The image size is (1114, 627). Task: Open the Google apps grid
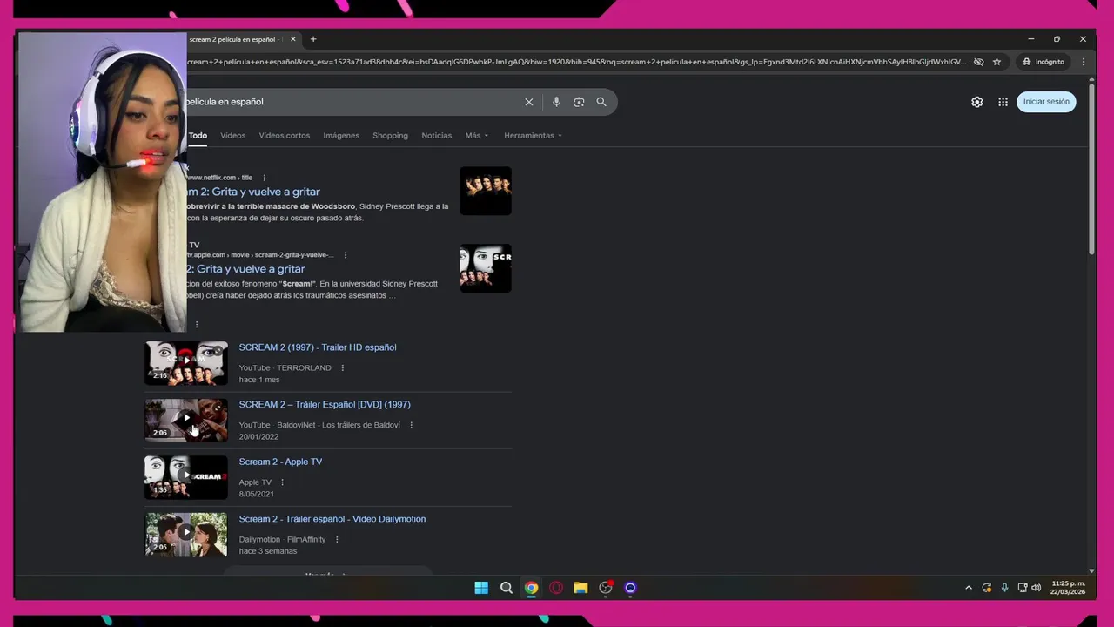1003,102
